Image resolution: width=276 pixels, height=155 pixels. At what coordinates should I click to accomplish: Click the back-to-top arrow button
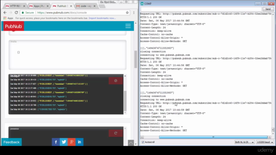(x=131, y=143)
